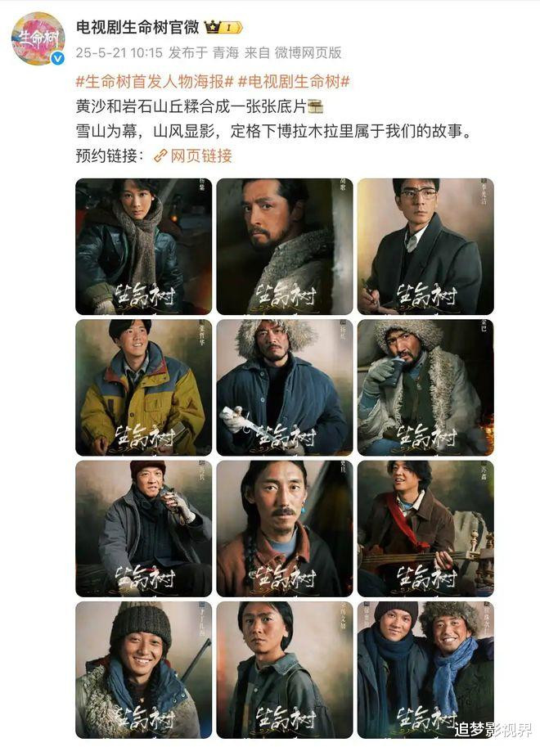
Task: Open poster of man in yellow jacket
Action: 143,387
